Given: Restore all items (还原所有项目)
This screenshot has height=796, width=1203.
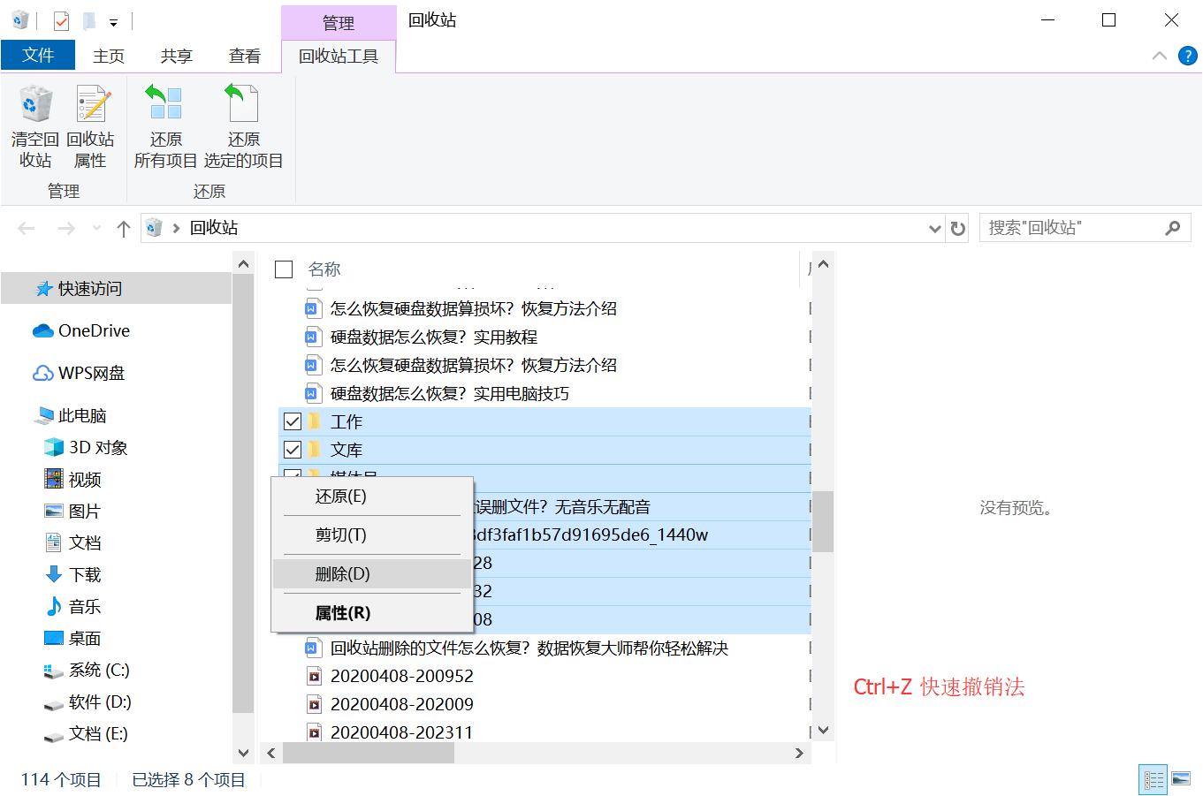Looking at the screenshot, I should [164, 124].
